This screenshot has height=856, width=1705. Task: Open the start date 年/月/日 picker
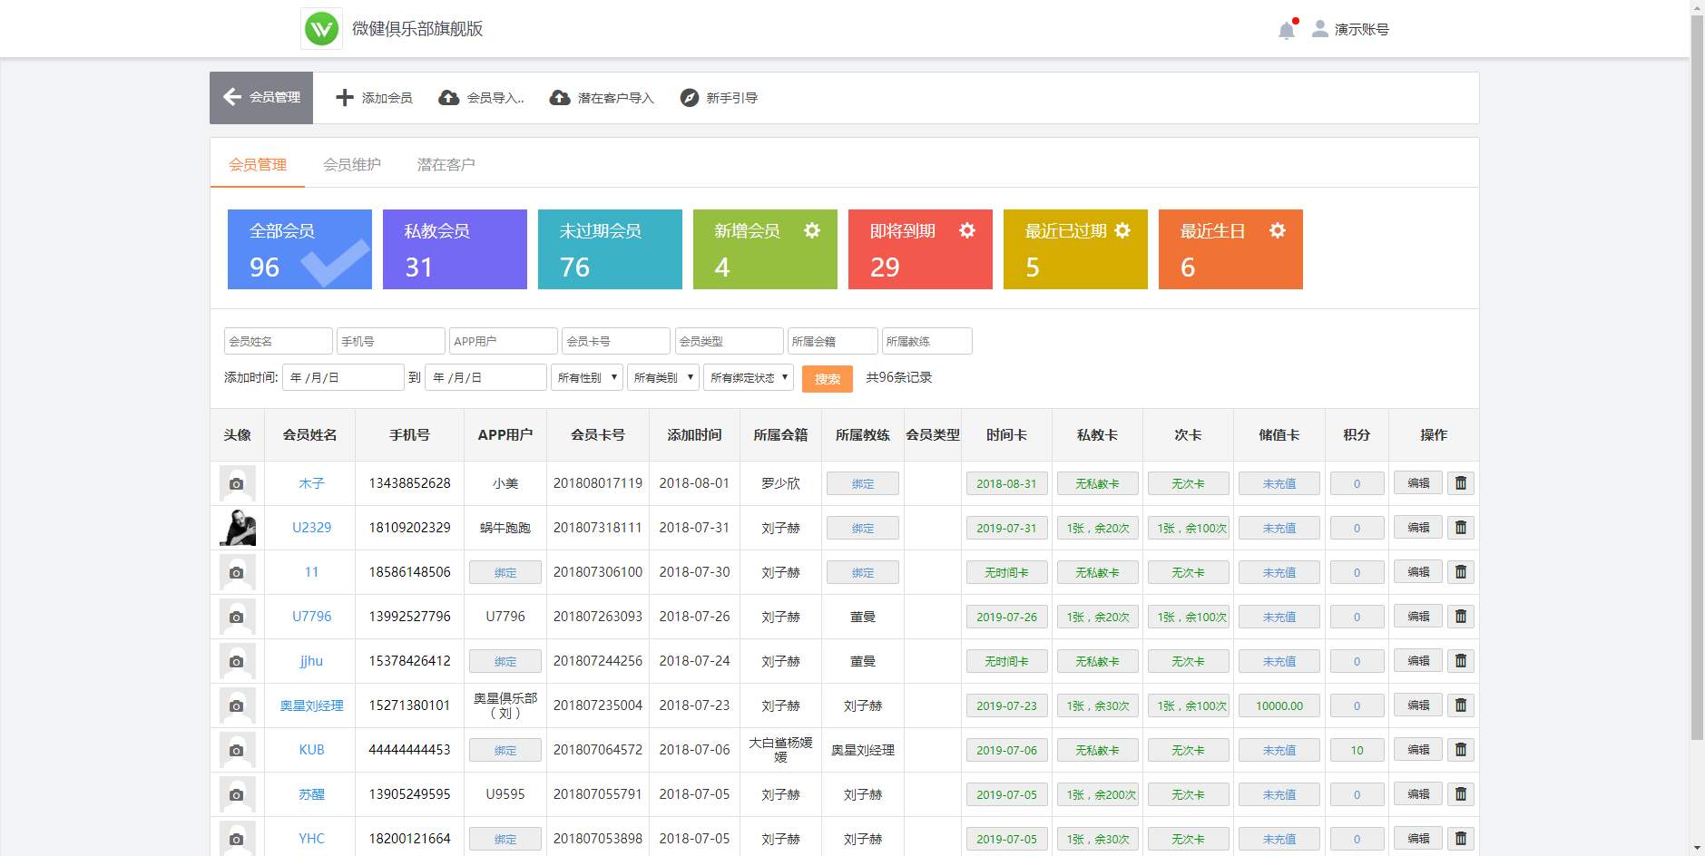[343, 377]
